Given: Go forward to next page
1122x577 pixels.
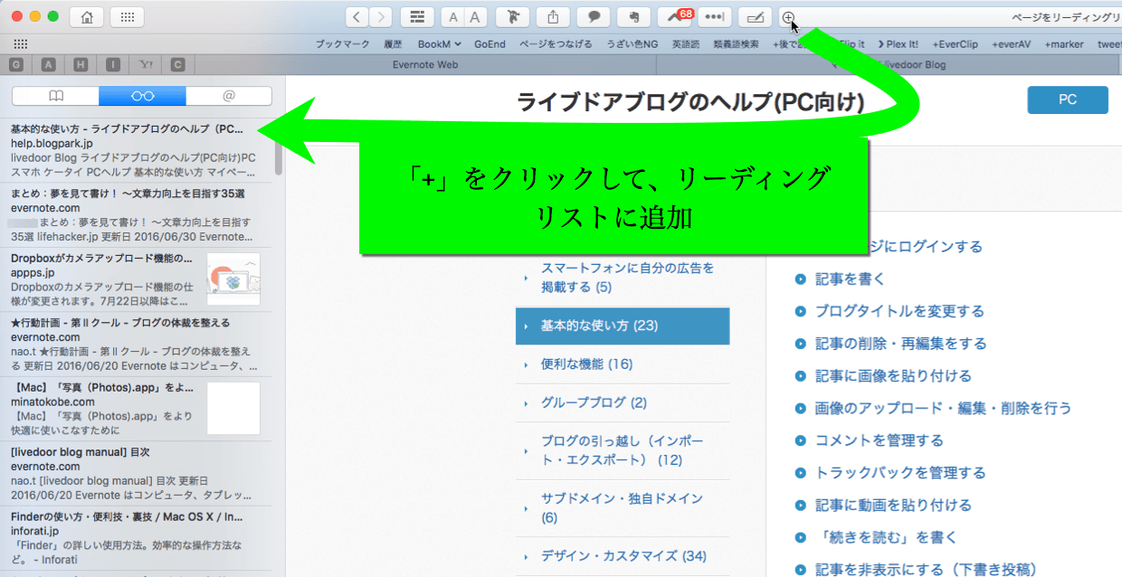Looking at the screenshot, I should (381, 17).
